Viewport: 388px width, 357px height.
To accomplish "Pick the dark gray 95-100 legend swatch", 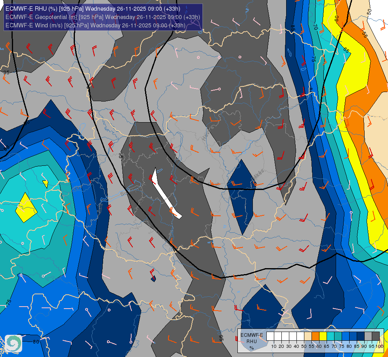I will tap(376, 336).
